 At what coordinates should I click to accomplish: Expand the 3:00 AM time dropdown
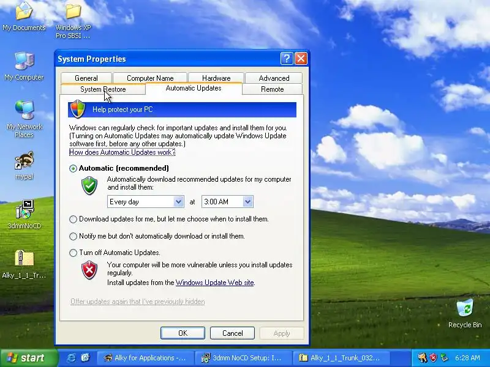pyautogui.click(x=248, y=202)
